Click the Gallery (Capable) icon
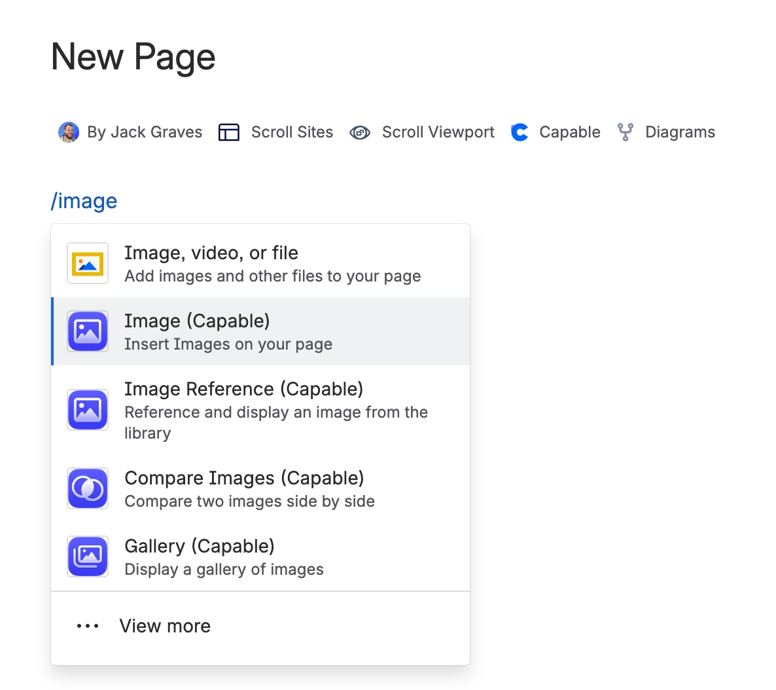Screen dimensions: 776x690 [x=88, y=556]
